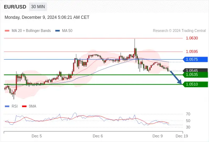The width and height of the screenshot is (209, 142).
Task: Click the Research © 2024 Trading Central credit
Action: 179,31
